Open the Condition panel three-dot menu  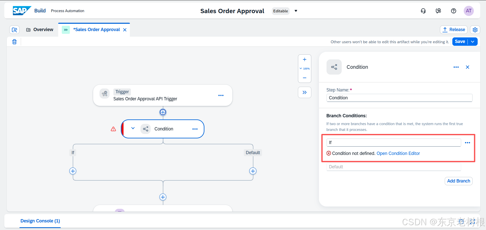(456, 67)
